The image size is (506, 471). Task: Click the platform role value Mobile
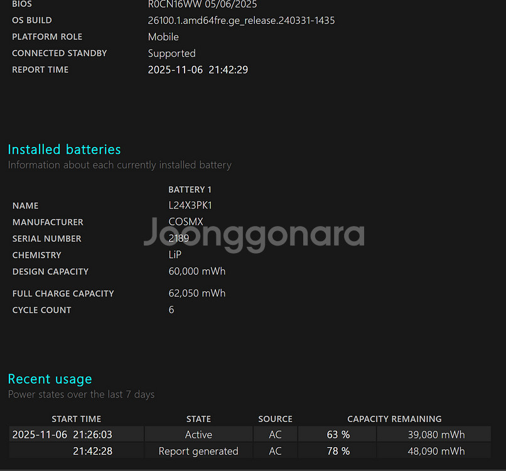[163, 36]
